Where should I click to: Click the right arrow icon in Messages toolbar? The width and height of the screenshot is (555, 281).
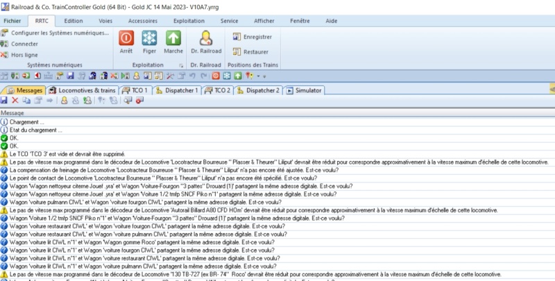point(49,101)
